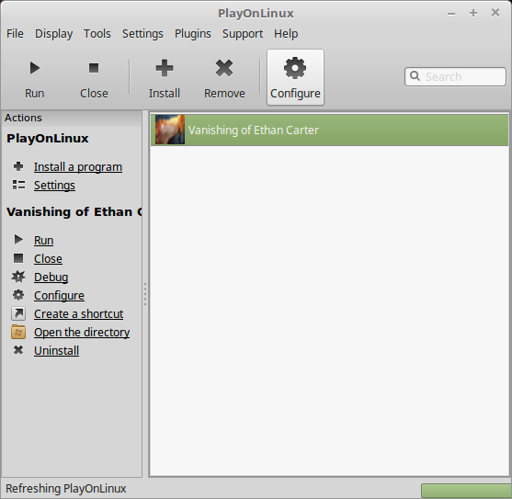The width and height of the screenshot is (512, 499).
Task: Open the Help menu
Action: click(x=286, y=33)
